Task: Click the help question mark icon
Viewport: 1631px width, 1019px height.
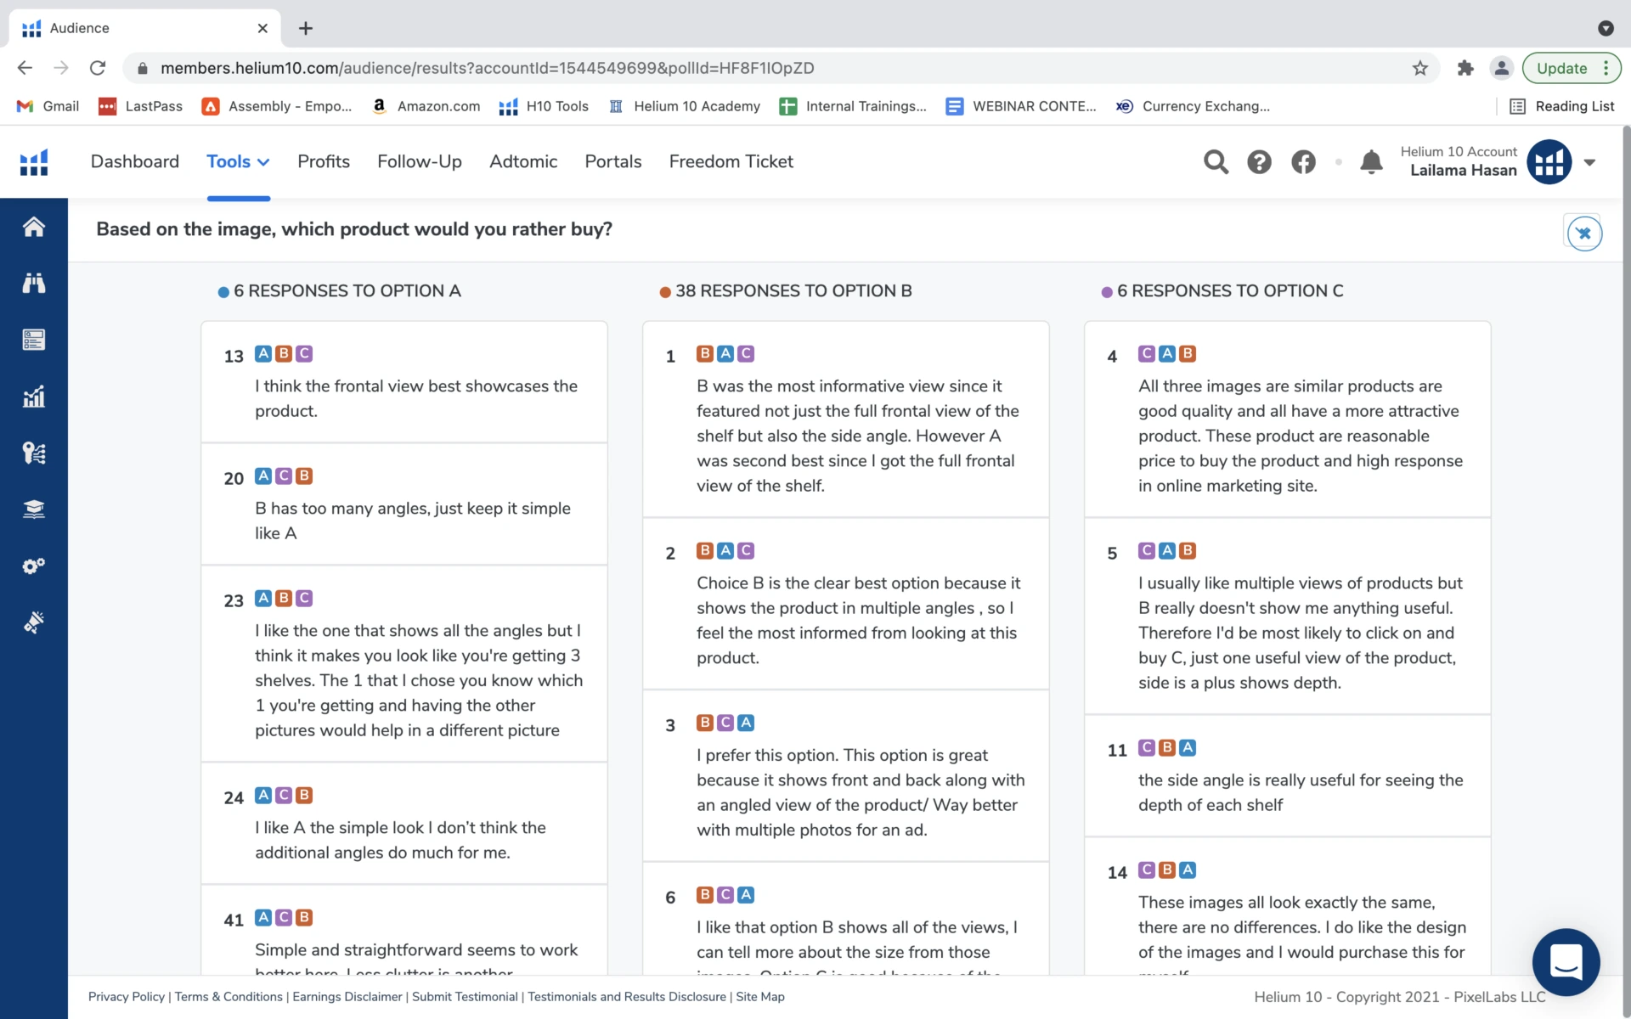Action: coord(1259,161)
